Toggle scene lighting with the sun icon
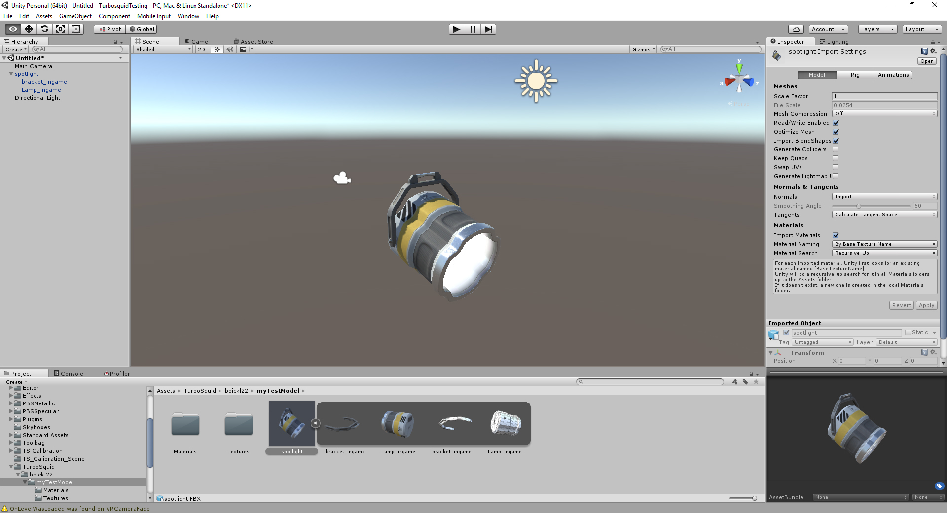 click(x=218, y=49)
